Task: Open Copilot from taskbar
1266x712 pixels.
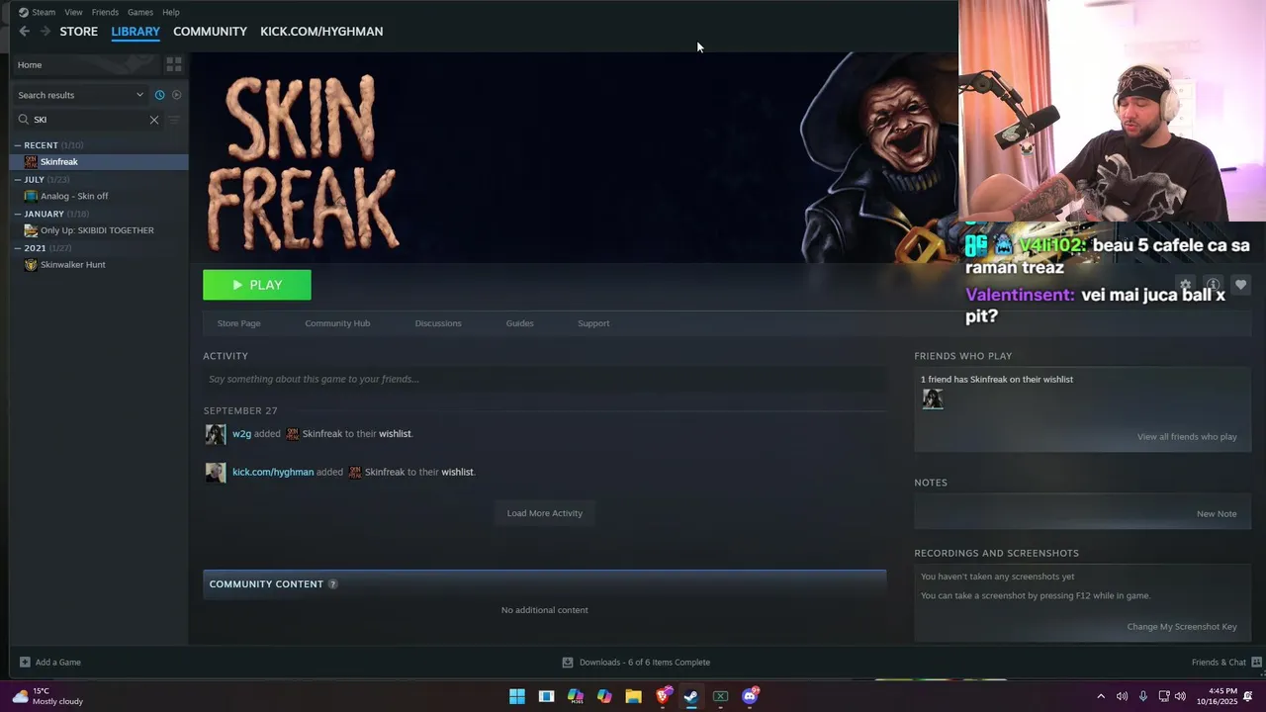Action: pos(604,696)
